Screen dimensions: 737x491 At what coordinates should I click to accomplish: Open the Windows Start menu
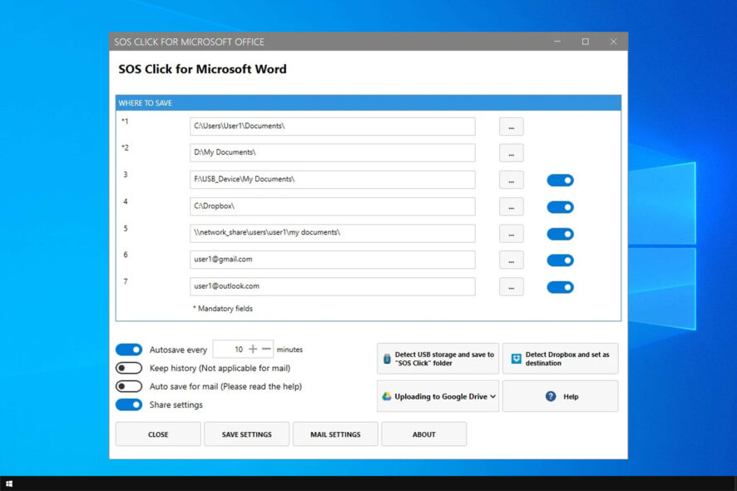click(x=9, y=484)
